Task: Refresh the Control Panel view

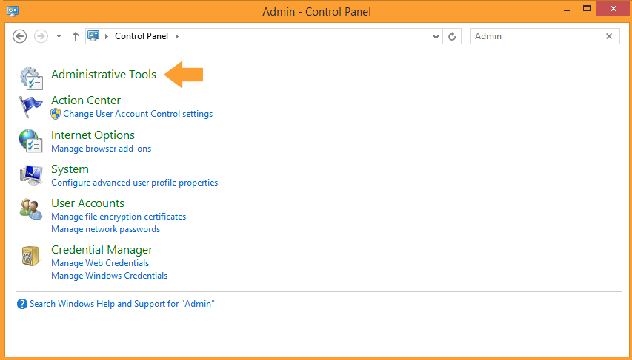Action: [x=452, y=36]
